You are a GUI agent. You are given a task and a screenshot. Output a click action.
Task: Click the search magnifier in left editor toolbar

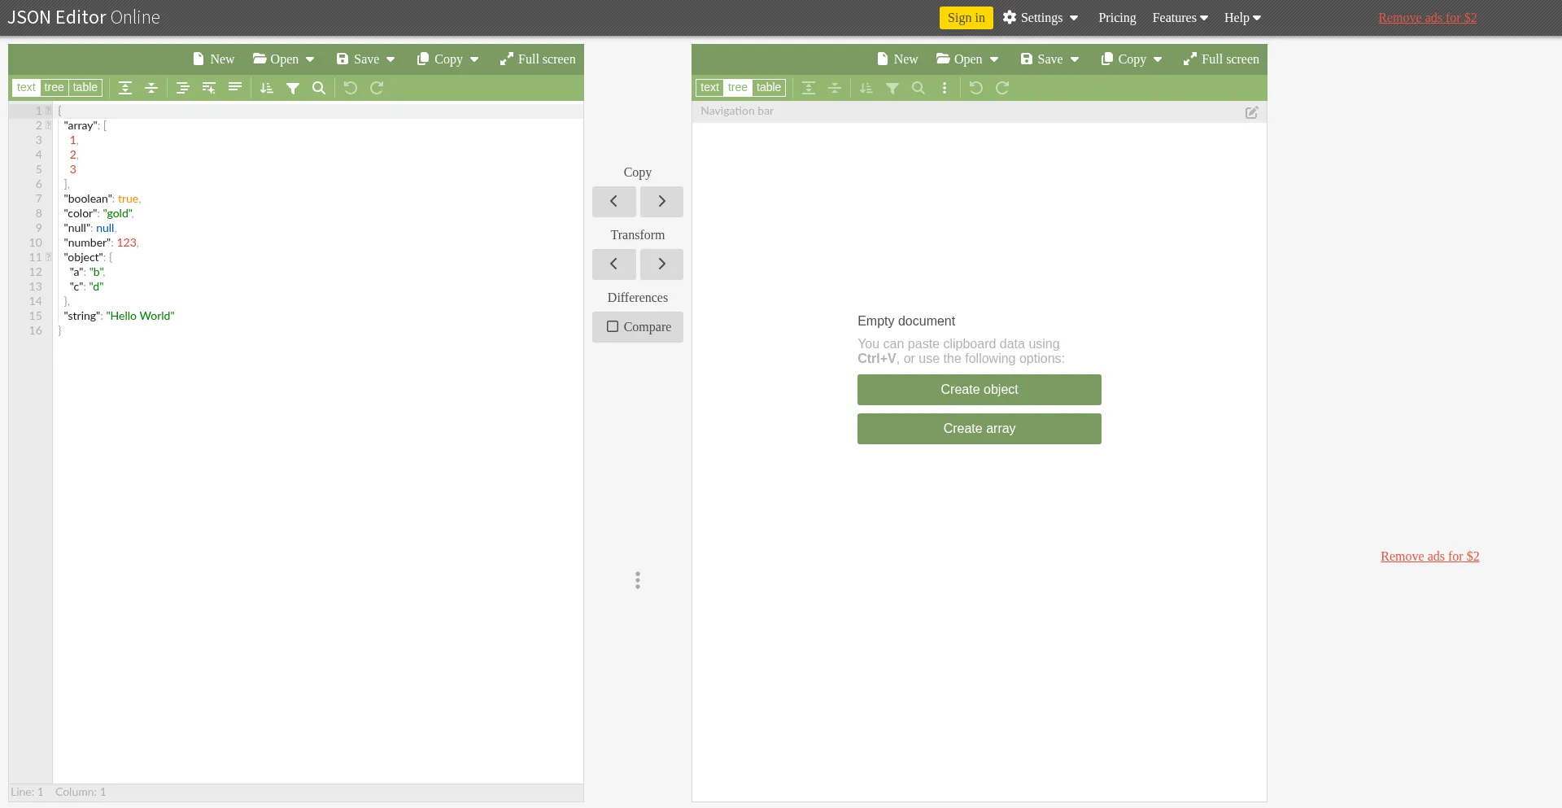pos(319,88)
